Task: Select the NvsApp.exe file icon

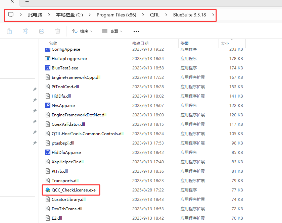Action: pyautogui.click(x=47, y=105)
